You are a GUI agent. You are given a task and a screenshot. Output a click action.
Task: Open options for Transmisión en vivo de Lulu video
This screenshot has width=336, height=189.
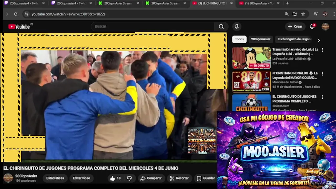(x=322, y=50)
